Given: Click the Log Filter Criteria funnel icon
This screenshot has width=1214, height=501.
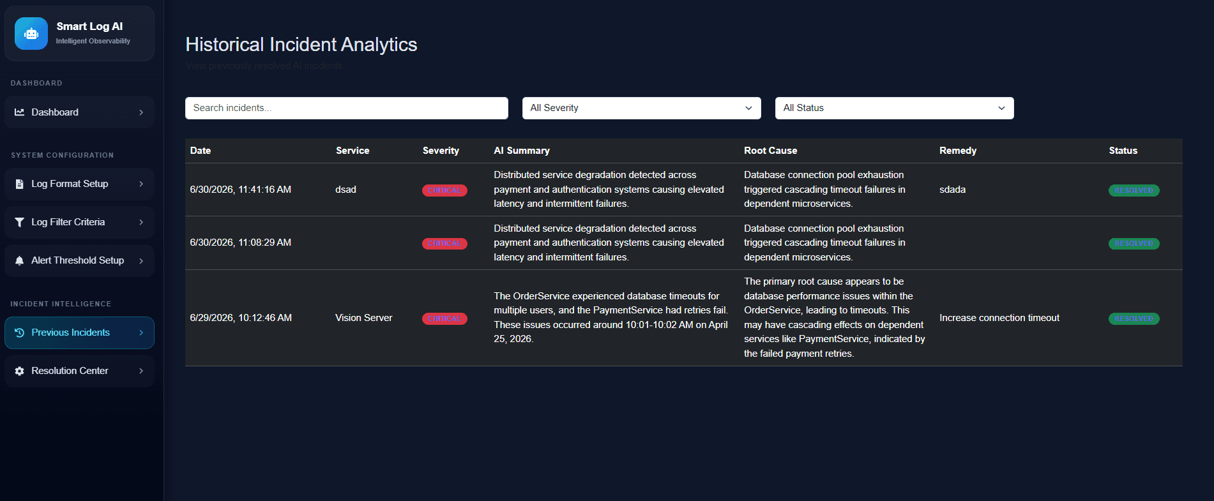Looking at the screenshot, I should pos(20,222).
